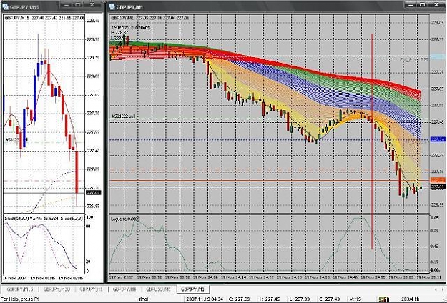This screenshot has width=447, height=303.
Task: Switch to the GBPJPY,M15 bottom tab
Action: pyautogui.click(x=20, y=289)
